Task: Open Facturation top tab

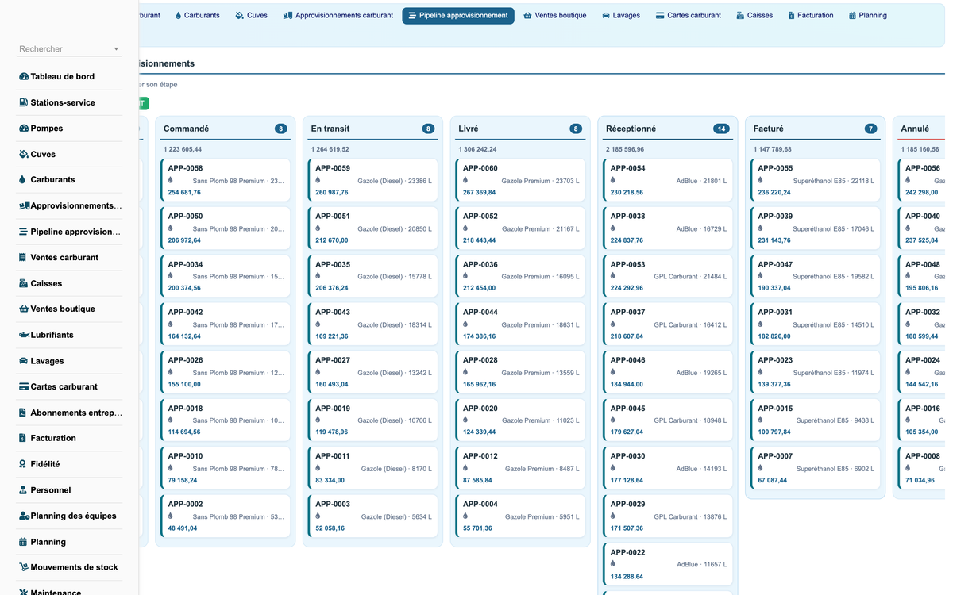Action: pos(811,16)
